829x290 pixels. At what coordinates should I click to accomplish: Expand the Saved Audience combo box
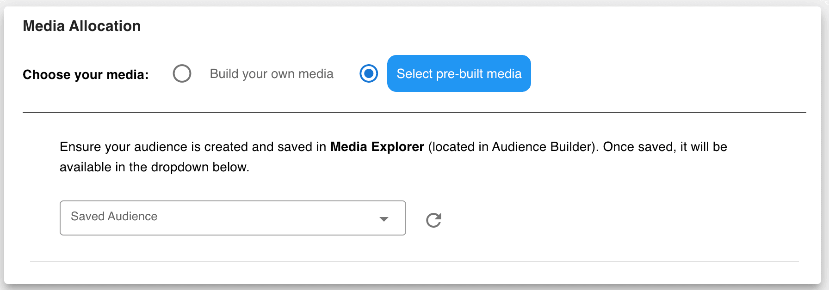coord(233,218)
